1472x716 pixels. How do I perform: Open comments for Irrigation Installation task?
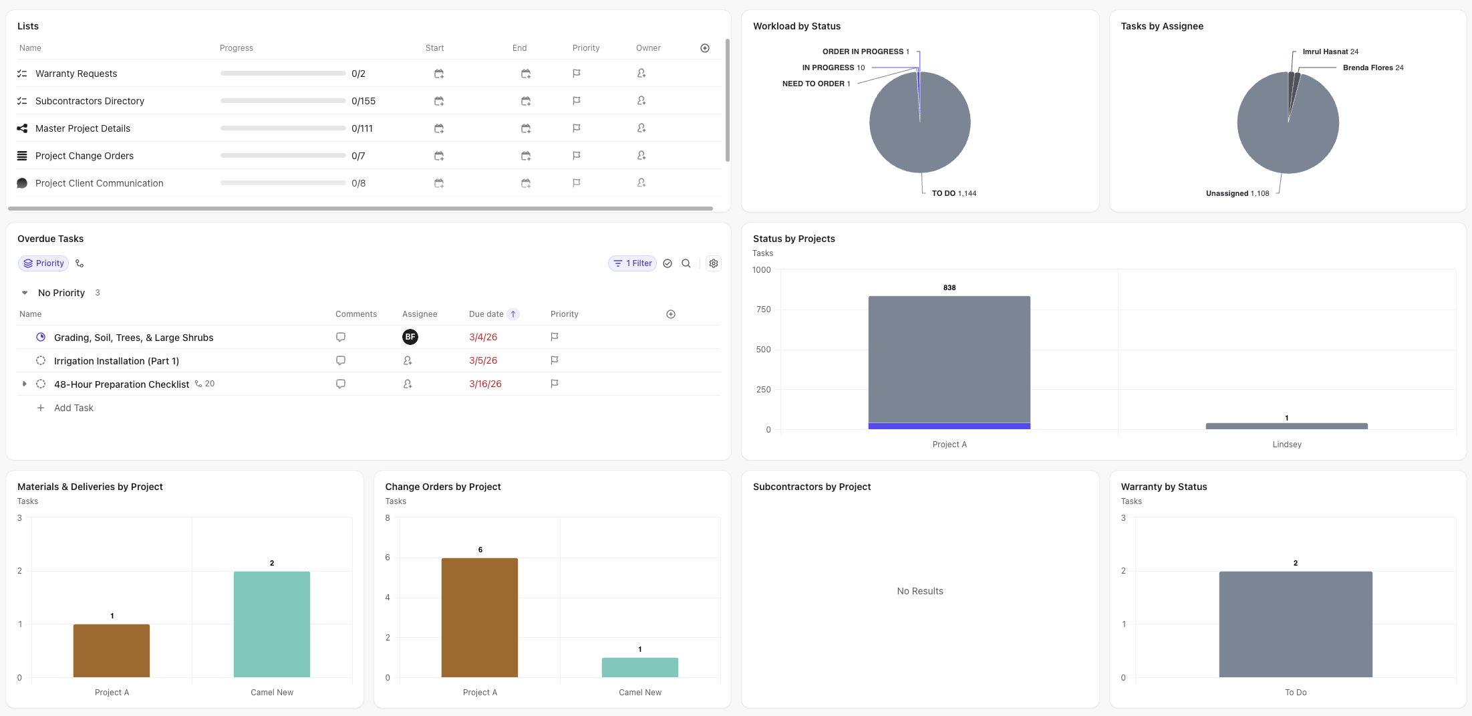point(341,361)
